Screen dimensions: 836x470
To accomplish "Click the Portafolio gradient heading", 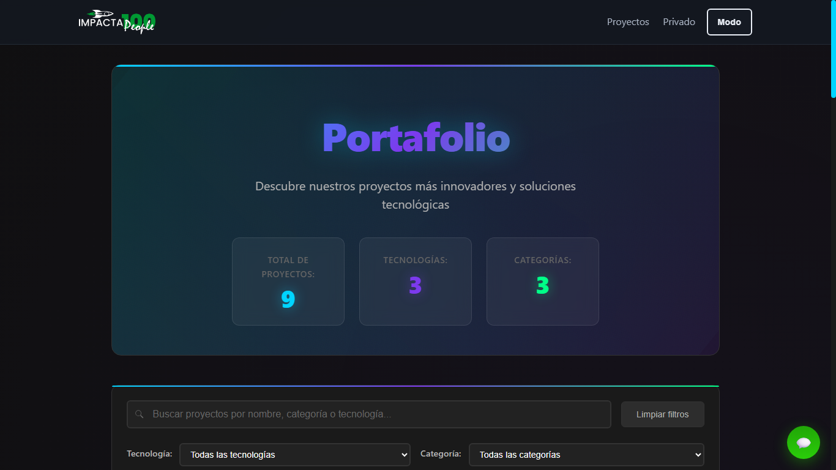I will [416, 138].
